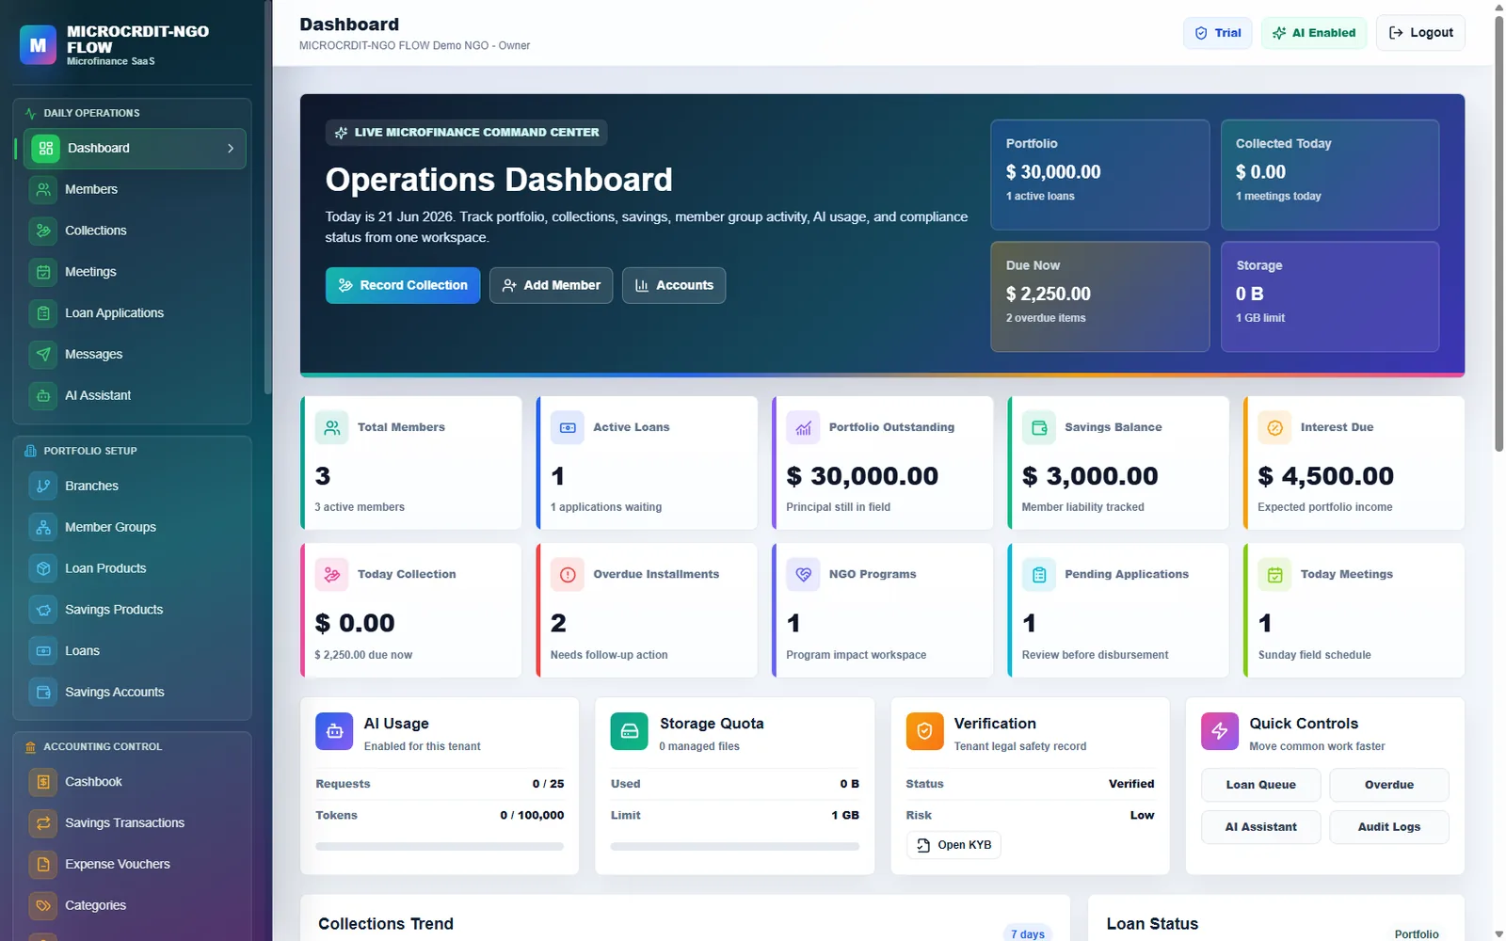Click the Due Now summary card
Image resolution: width=1506 pixels, height=941 pixels.
coord(1099,297)
